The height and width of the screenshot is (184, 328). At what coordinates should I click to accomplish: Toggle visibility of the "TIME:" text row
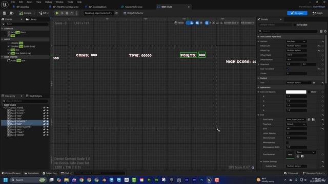coord(48,132)
